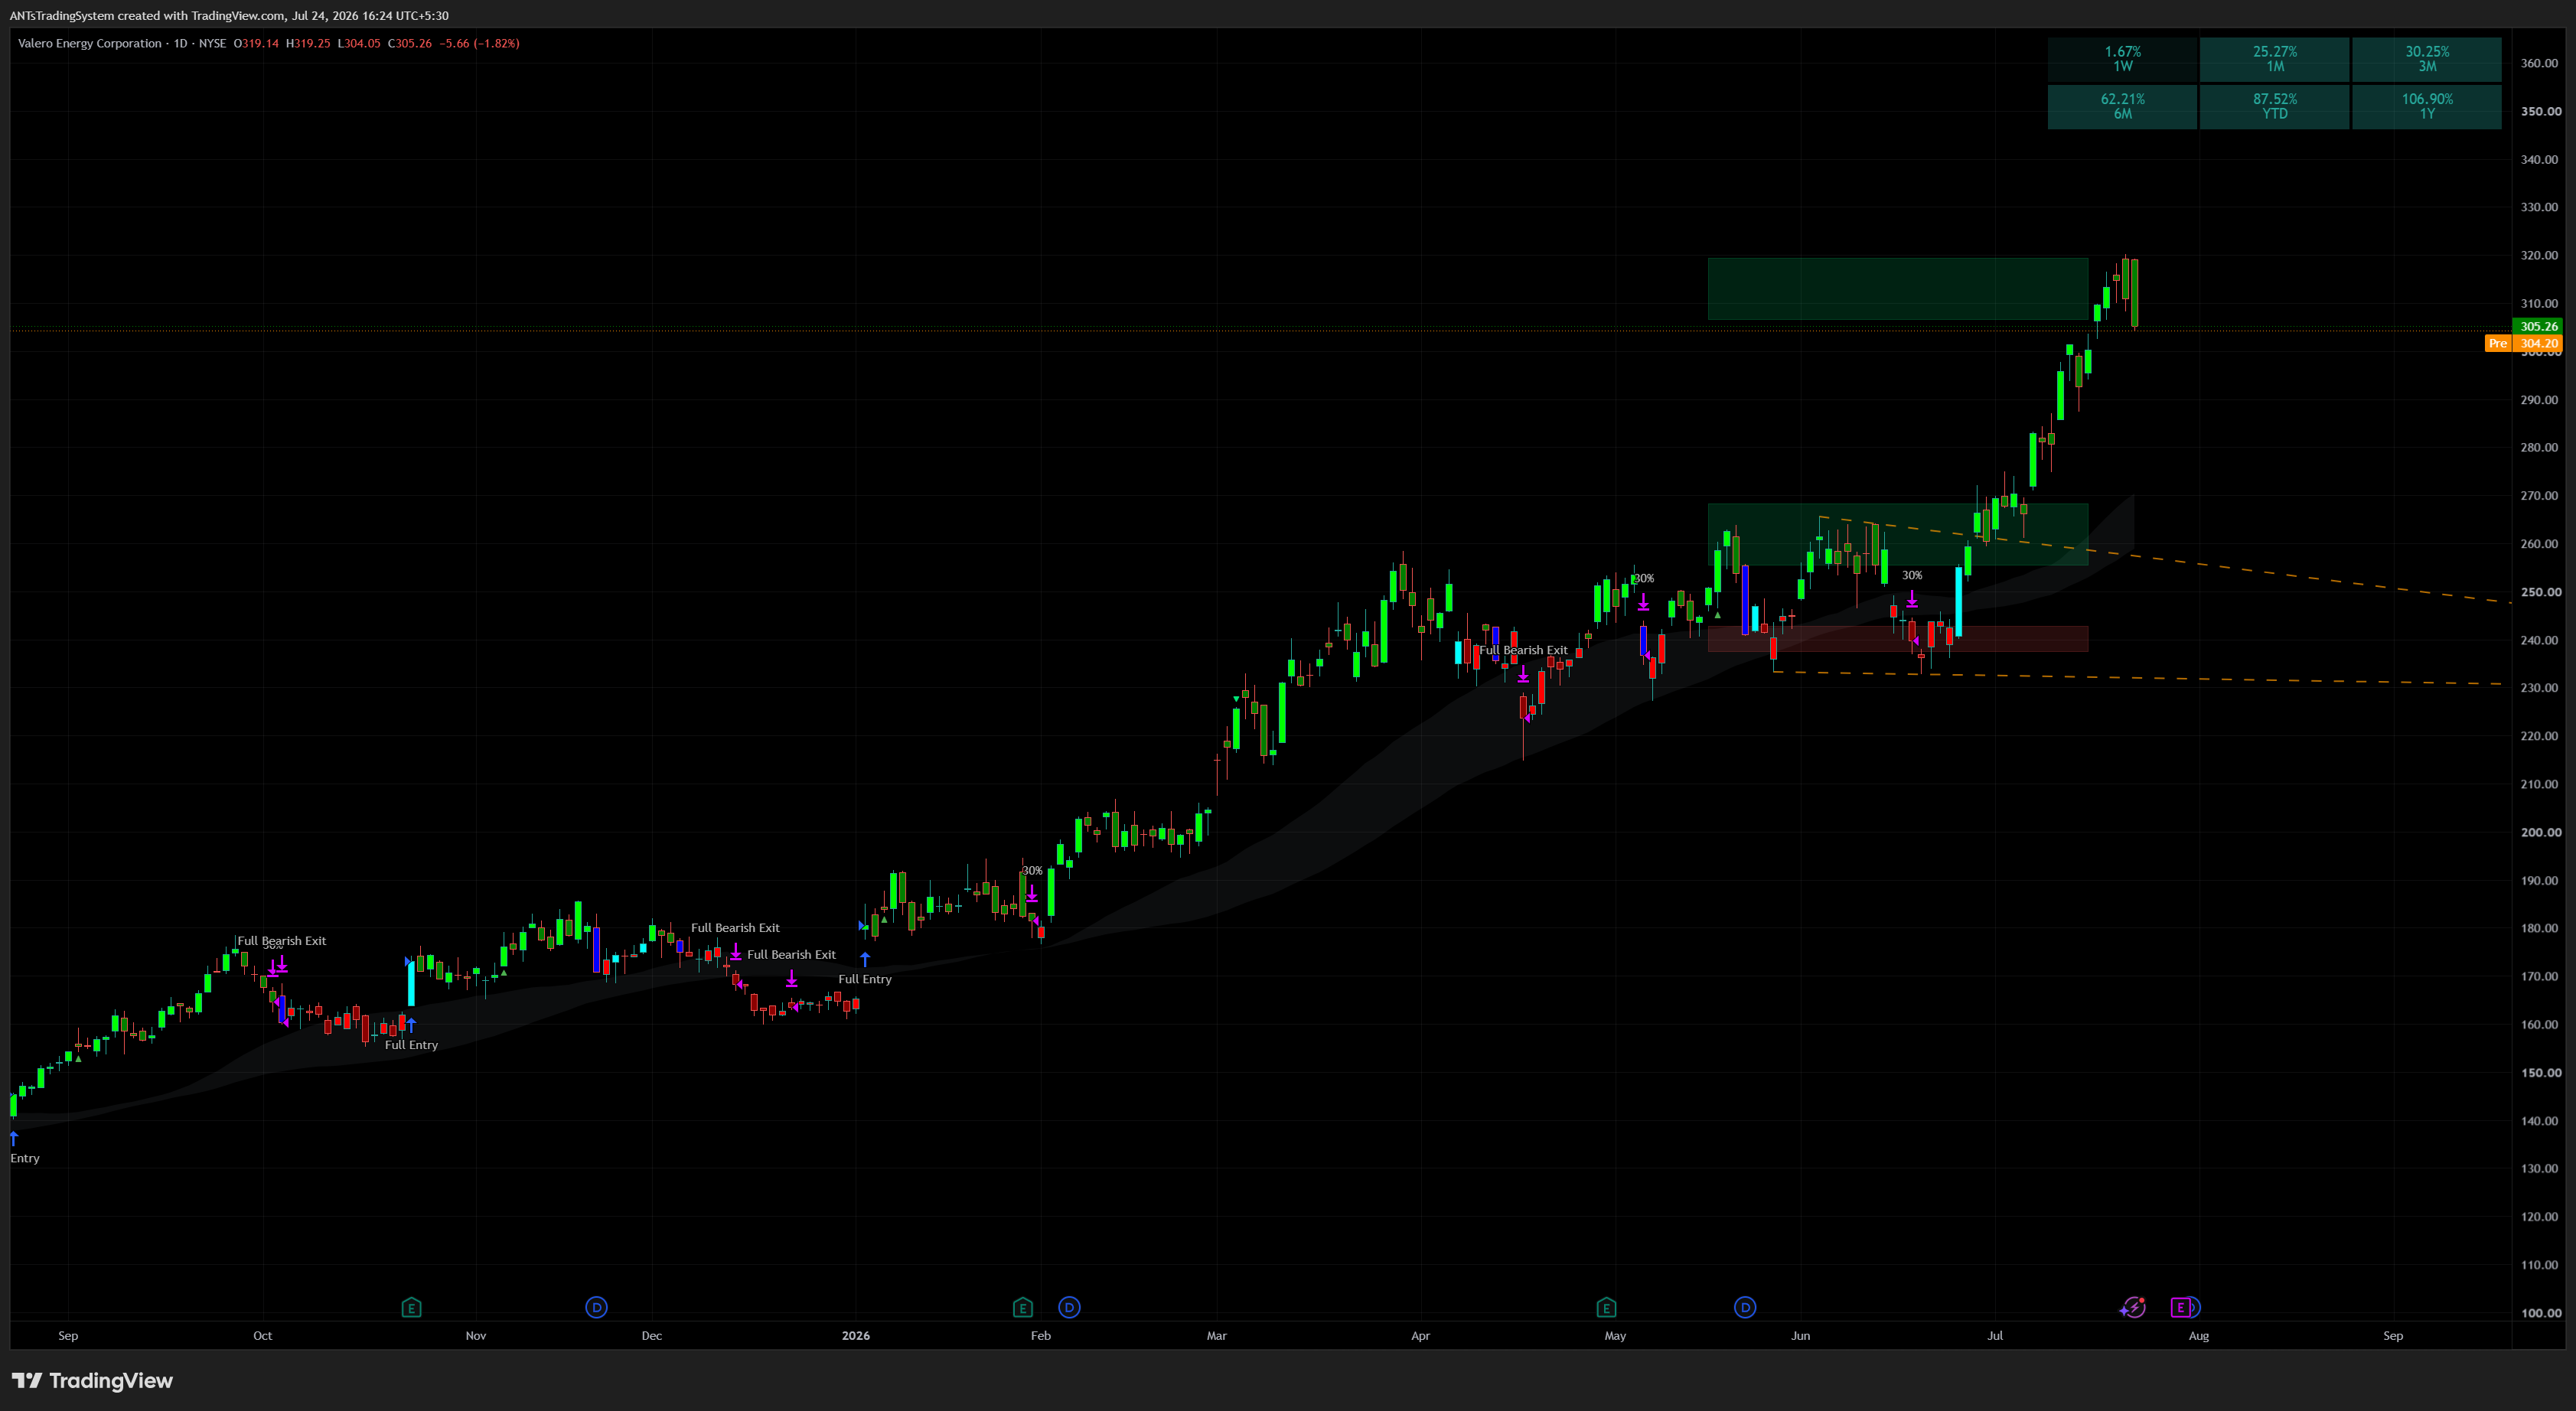Click the Valero Energy Corporation symbol title
Viewport: 2576px width, 1411px height.
(x=90, y=43)
